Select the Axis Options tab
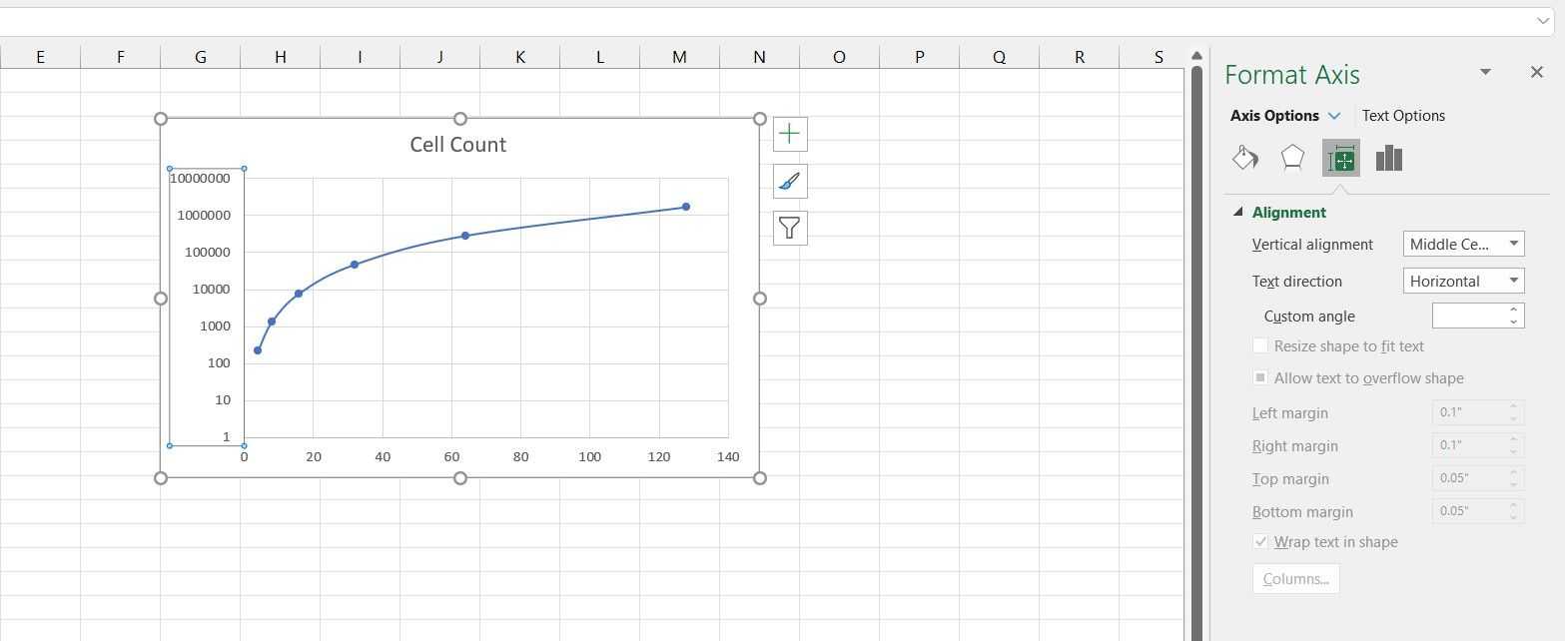Screen dimensions: 1565x641 pos(1274,116)
